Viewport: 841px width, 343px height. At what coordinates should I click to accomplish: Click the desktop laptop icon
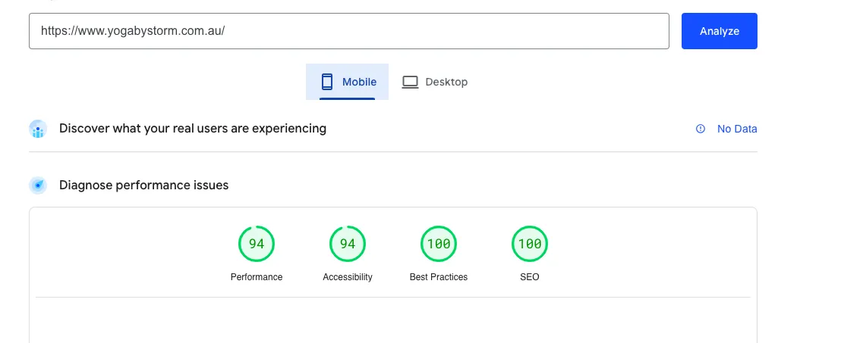pyautogui.click(x=410, y=82)
